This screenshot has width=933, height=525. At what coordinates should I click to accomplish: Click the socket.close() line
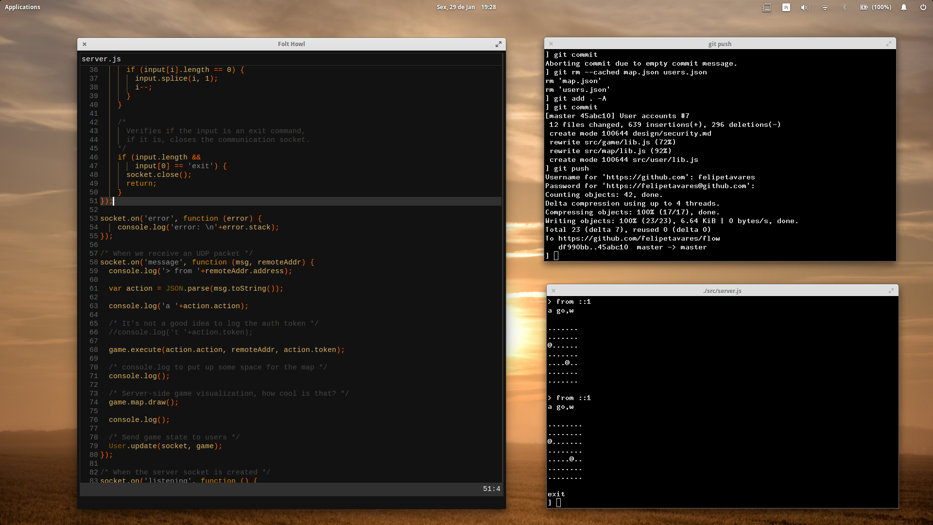point(159,175)
